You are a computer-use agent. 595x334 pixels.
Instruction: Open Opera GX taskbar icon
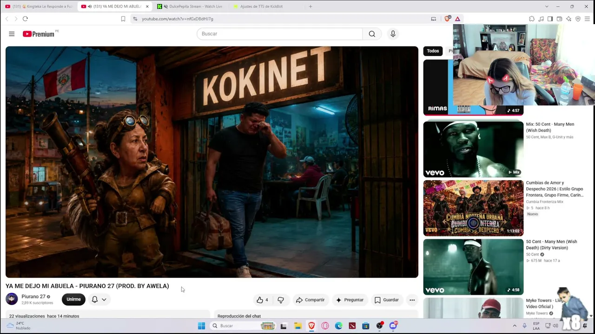point(325,326)
